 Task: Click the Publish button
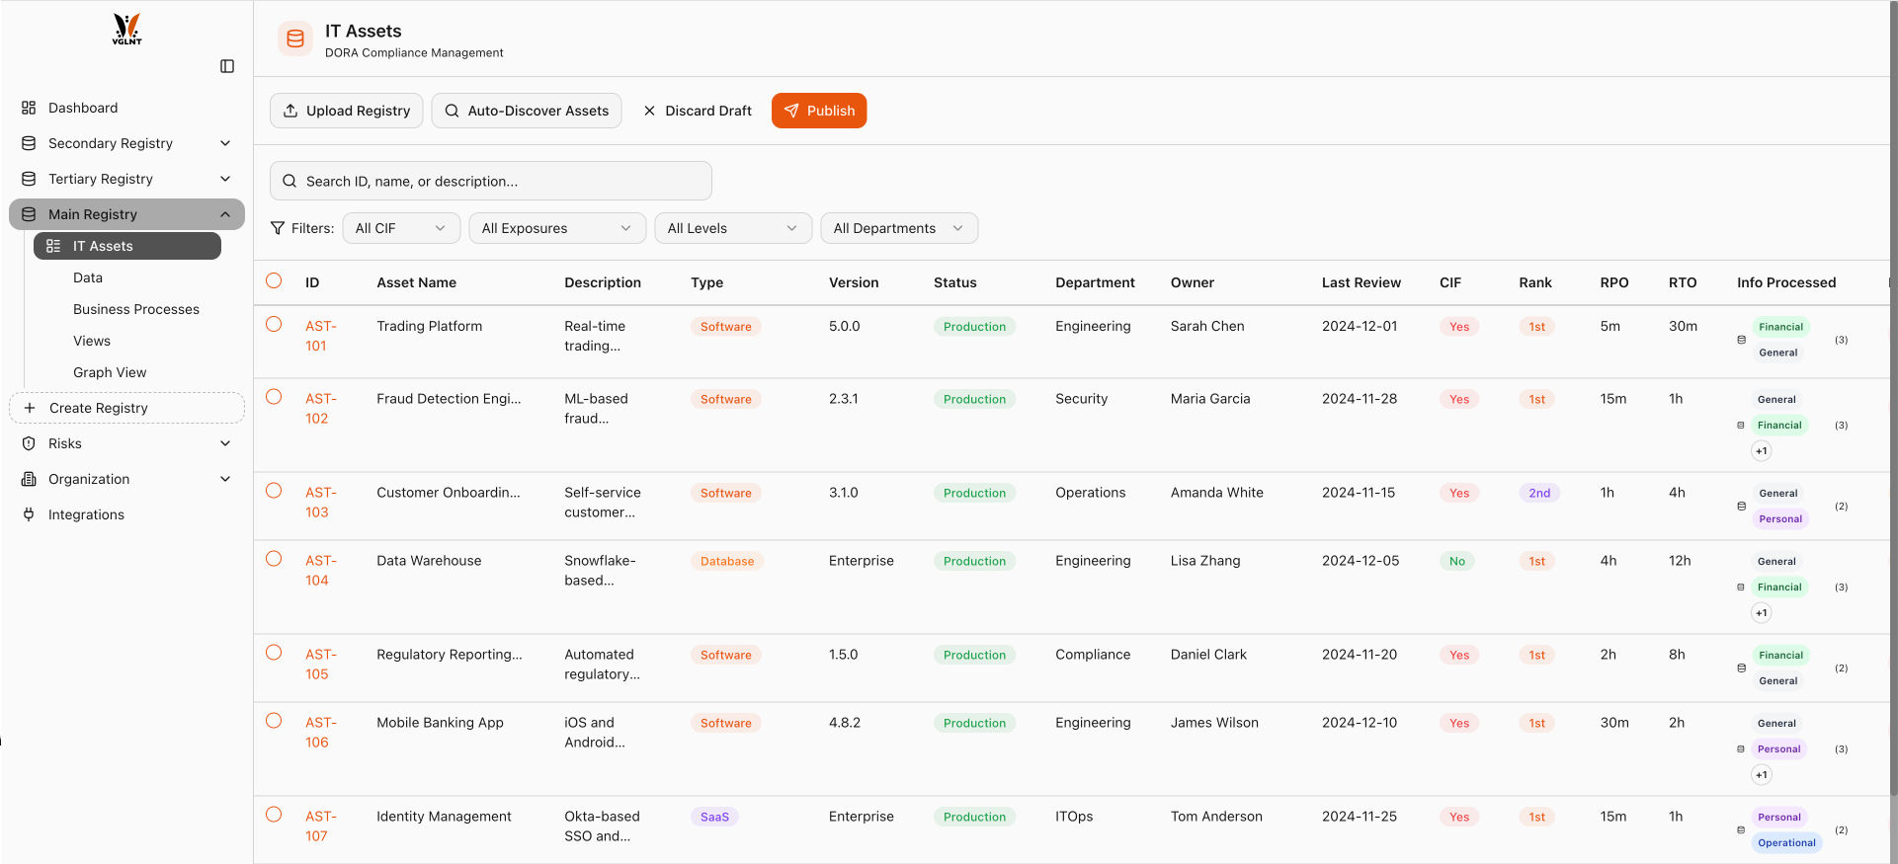(x=819, y=111)
